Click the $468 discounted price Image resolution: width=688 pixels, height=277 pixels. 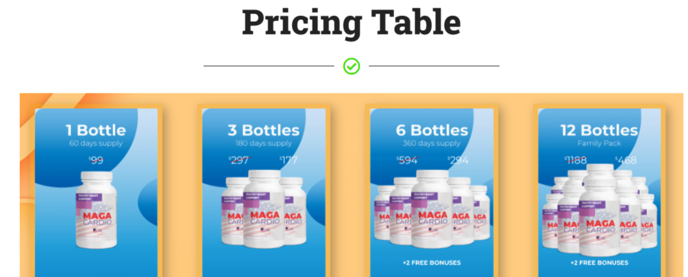tap(626, 161)
